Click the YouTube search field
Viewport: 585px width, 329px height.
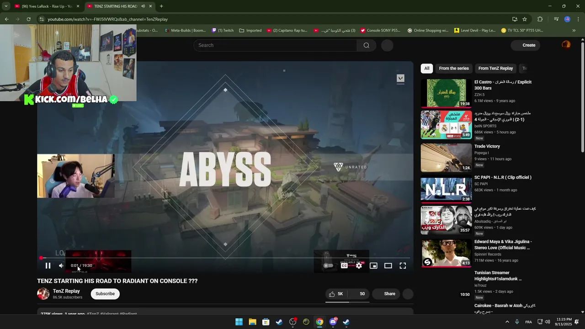pyautogui.click(x=275, y=45)
